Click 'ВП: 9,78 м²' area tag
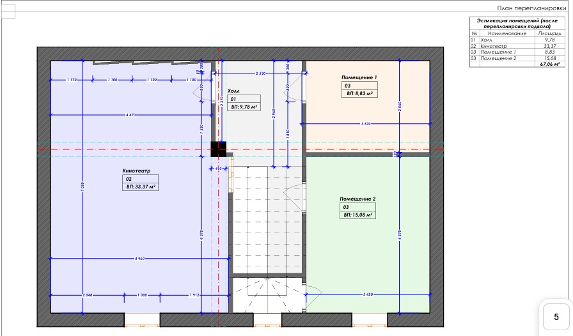 click(x=244, y=107)
